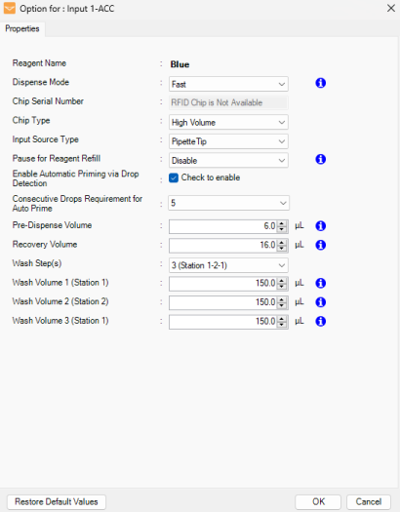Screen dimensions: 400x512
Task: Open Input Source Type dropdown
Action: pyautogui.click(x=228, y=141)
